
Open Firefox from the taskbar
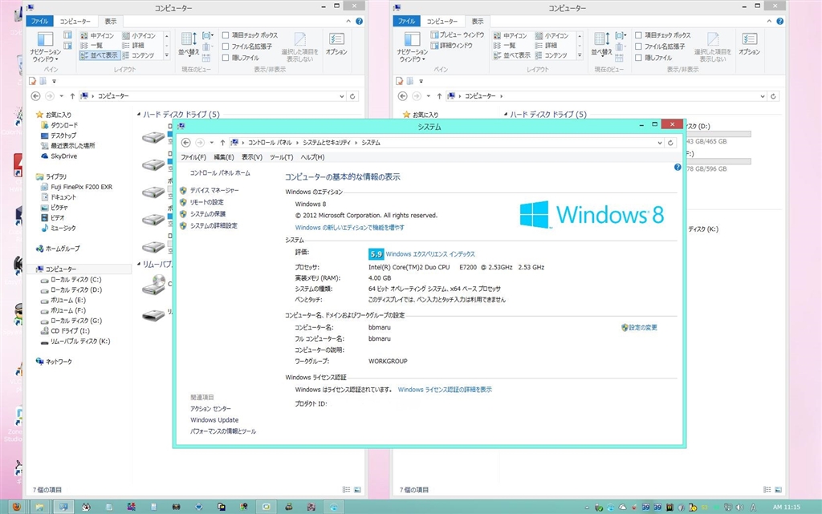click(x=16, y=507)
